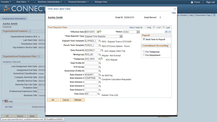217x122 pixels.
Task: Show the next row arrow
Action: click(x=164, y=27)
